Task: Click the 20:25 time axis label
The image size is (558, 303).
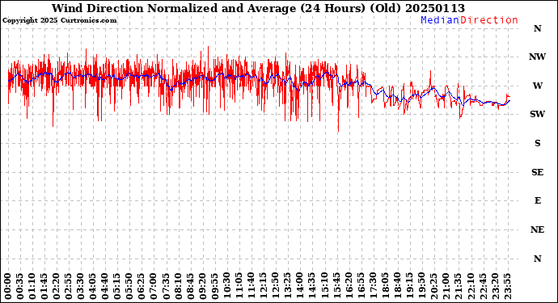Action: point(433,286)
